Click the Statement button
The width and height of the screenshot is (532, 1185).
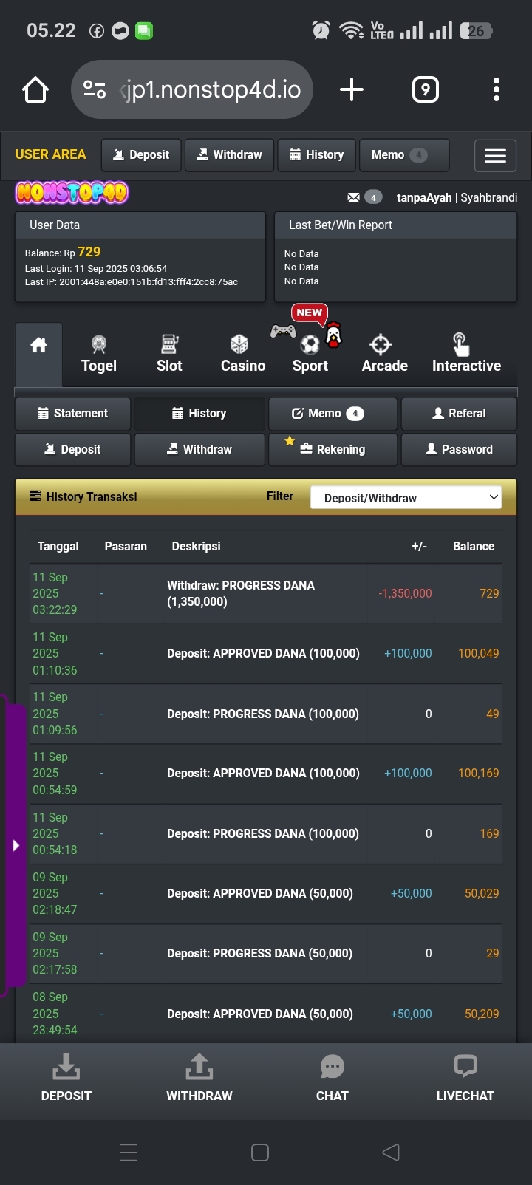pos(72,414)
